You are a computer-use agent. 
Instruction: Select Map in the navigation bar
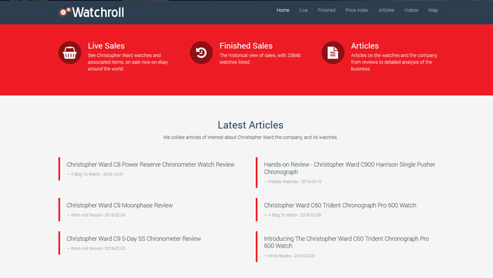pyautogui.click(x=433, y=10)
